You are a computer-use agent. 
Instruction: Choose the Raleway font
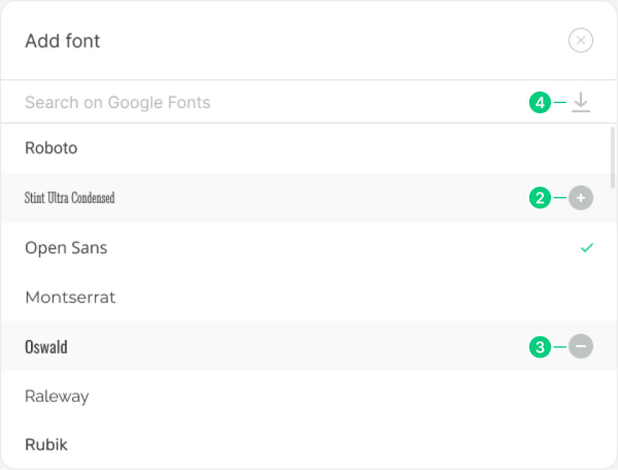(57, 396)
